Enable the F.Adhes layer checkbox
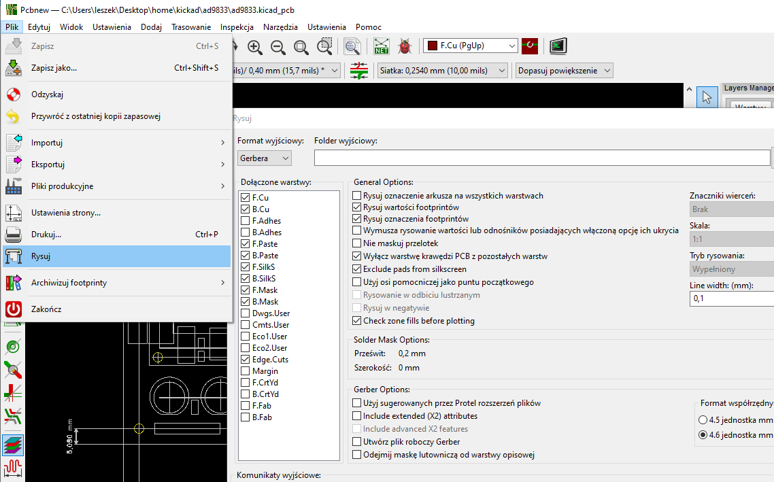This screenshot has height=482, width=774. click(x=245, y=221)
